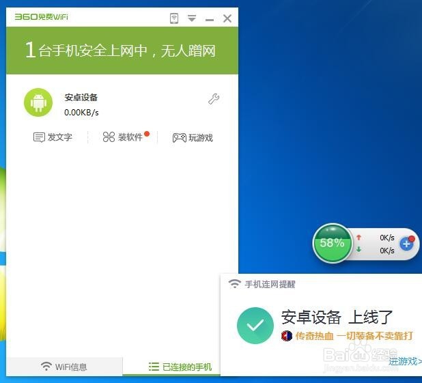Click the 玩游戏 play games button

[193, 138]
